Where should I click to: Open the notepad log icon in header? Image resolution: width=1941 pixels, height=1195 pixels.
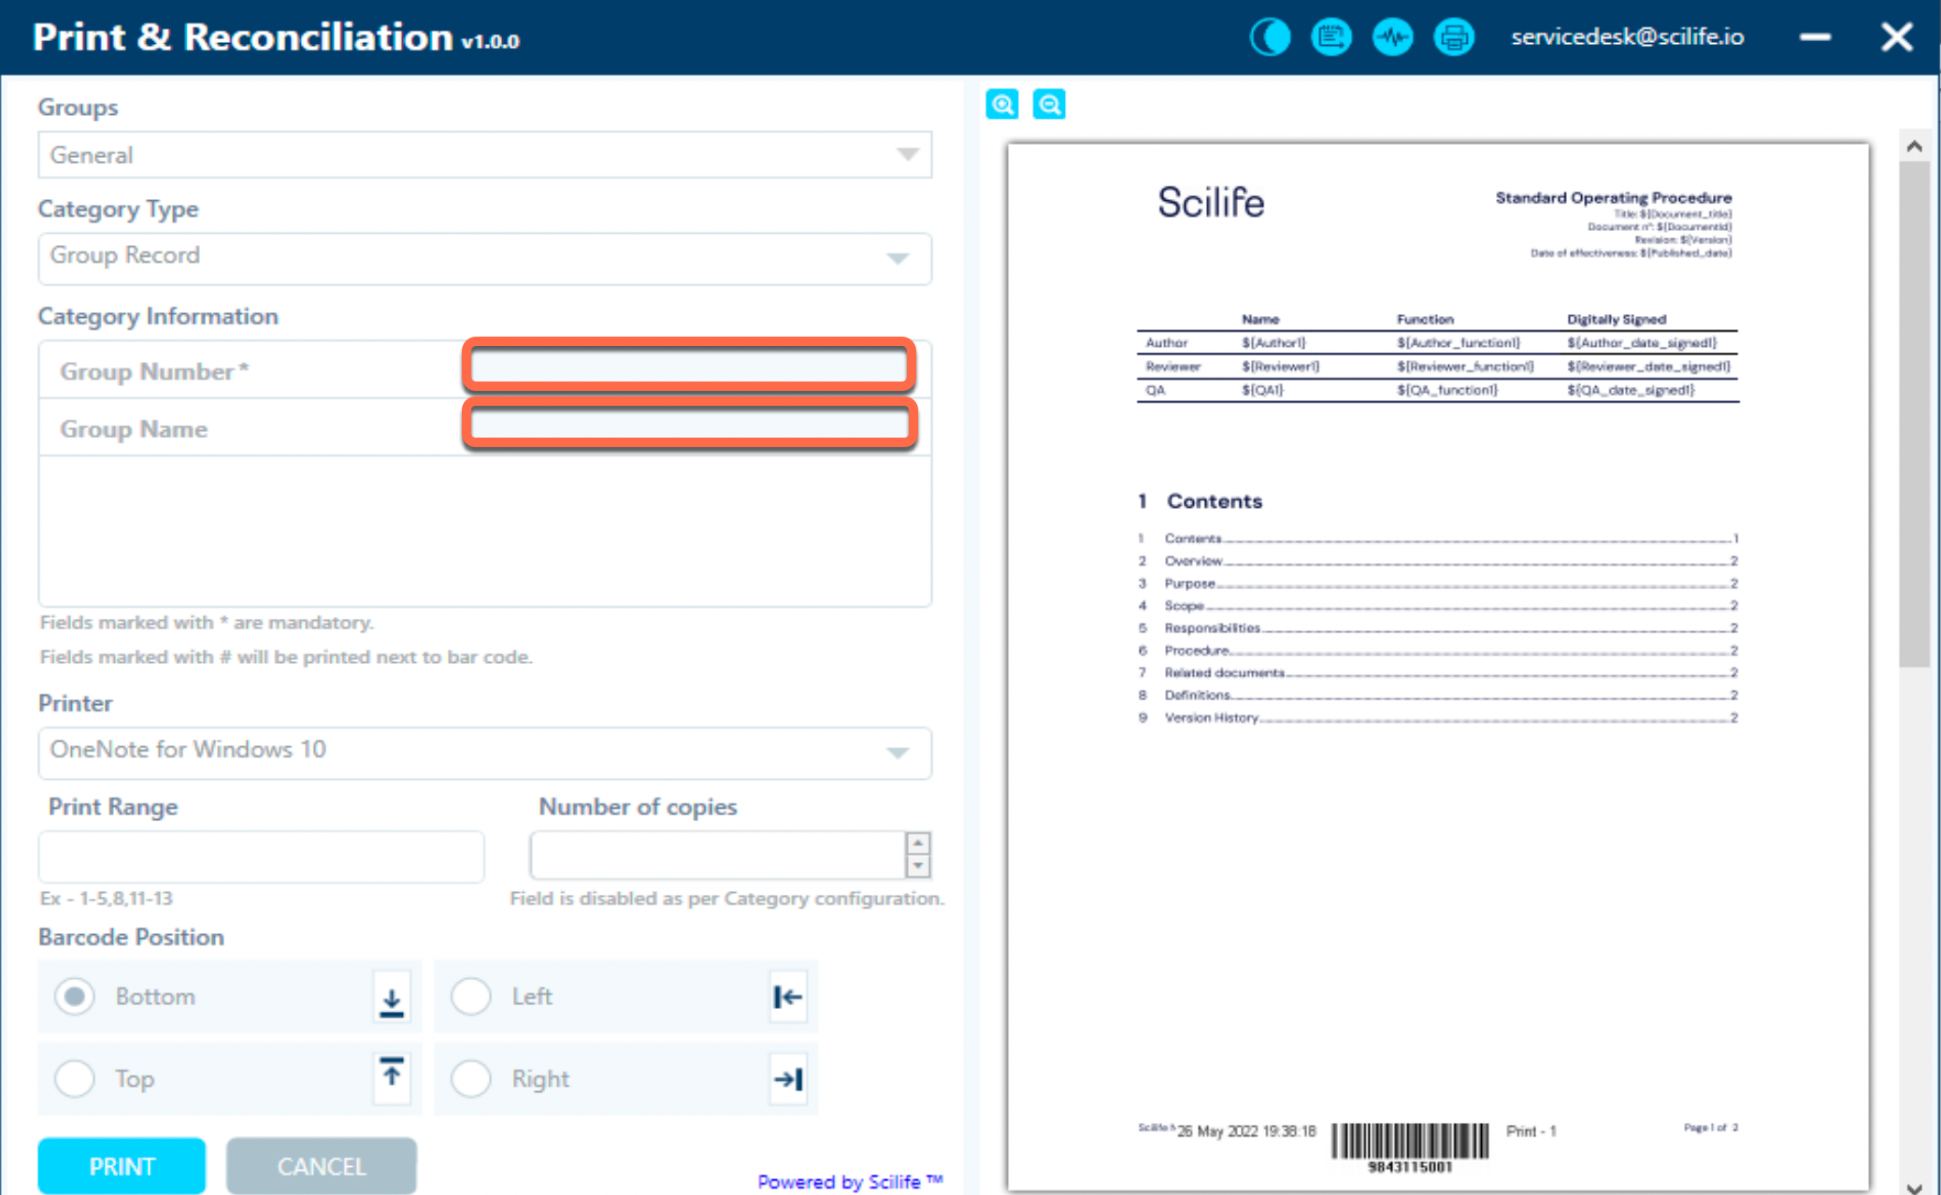[1330, 37]
